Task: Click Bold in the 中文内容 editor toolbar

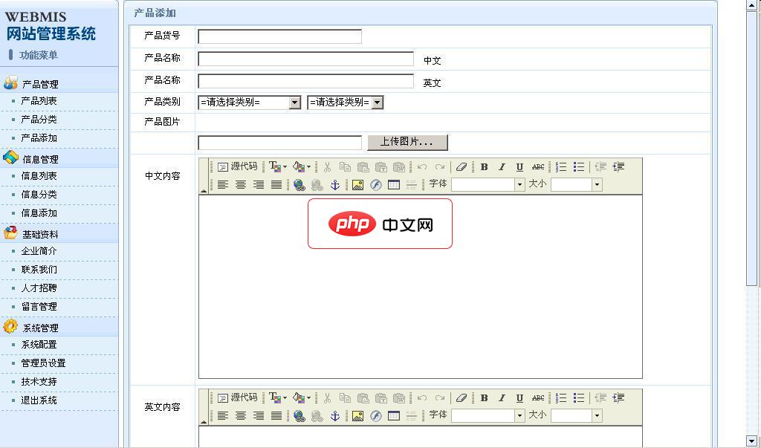Action: pos(484,167)
